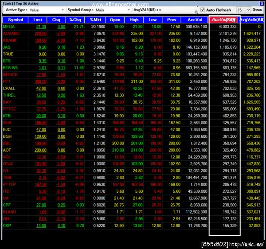Select the BTS-W3 symbol
The height and width of the screenshot is (249, 266).
[x=10, y=68]
